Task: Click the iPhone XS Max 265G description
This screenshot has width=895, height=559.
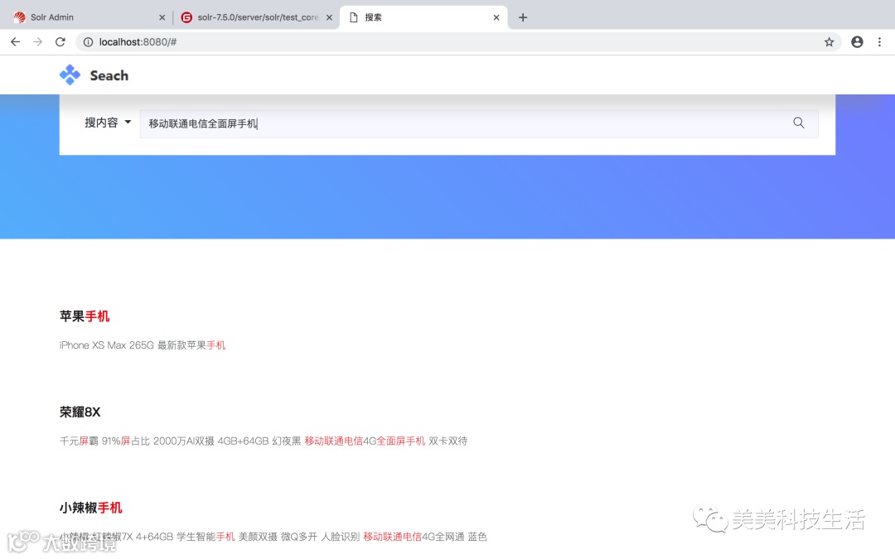Action: coord(143,345)
